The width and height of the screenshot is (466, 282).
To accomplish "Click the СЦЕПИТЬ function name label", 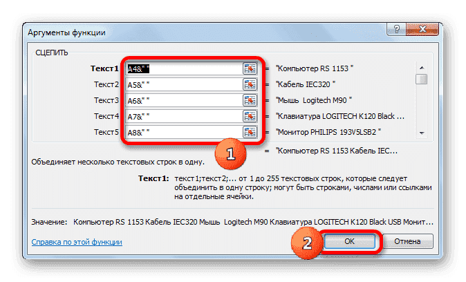I will click(52, 53).
